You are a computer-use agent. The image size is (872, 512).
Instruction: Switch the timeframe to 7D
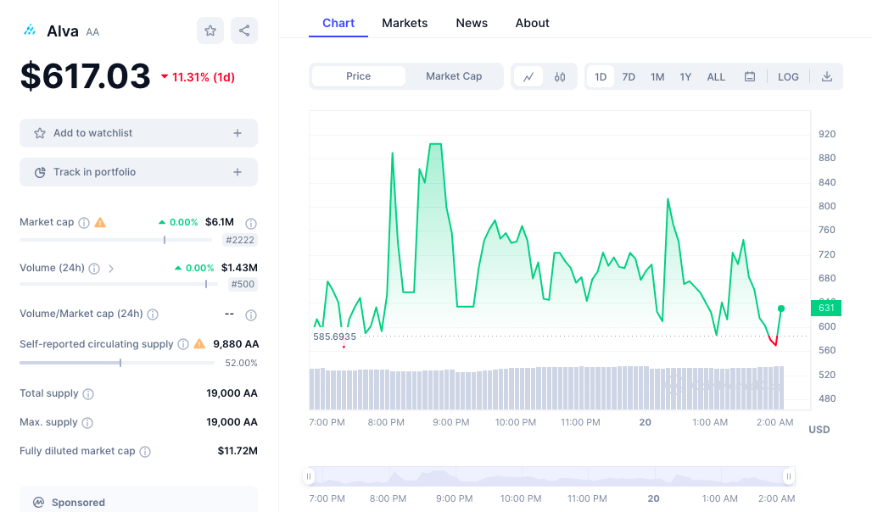[x=629, y=76]
